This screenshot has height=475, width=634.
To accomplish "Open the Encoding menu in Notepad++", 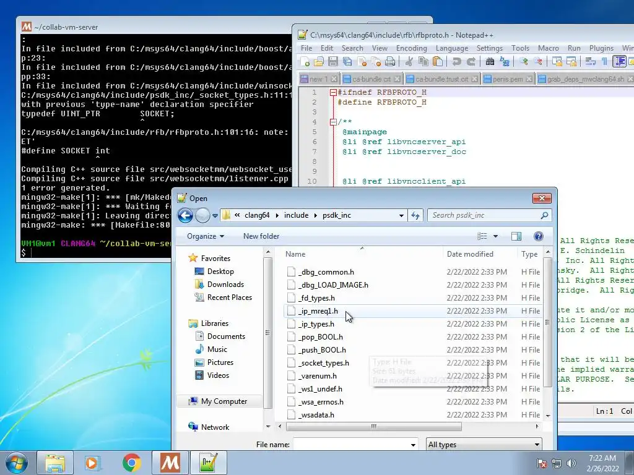I will 411,48.
